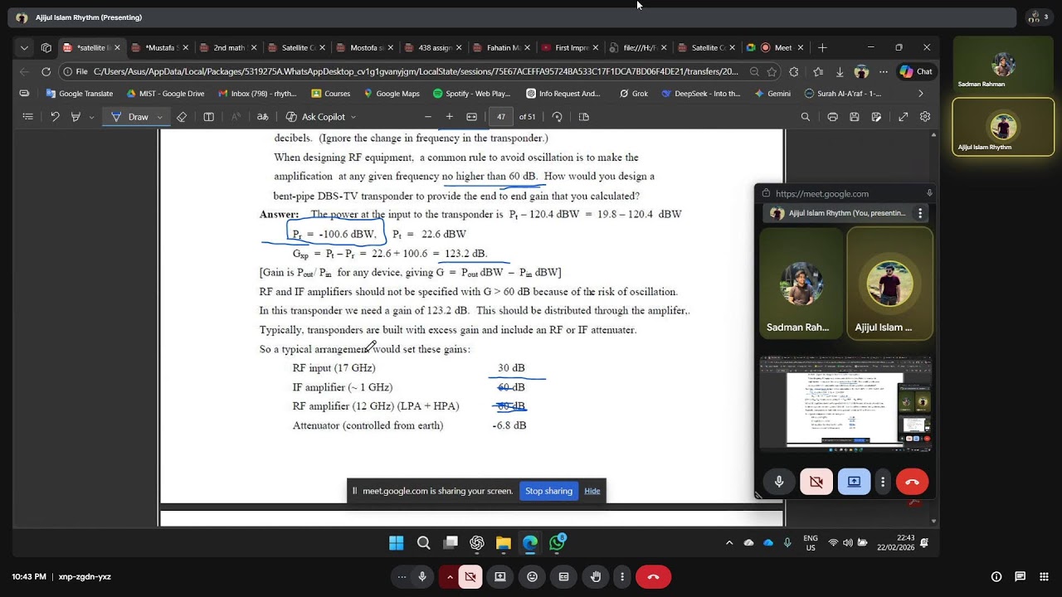
Task: Expand video settings caret in Meet bar
Action: point(450,576)
